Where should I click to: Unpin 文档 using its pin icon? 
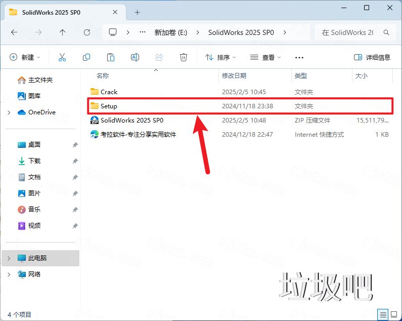click(x=75, y=177)
